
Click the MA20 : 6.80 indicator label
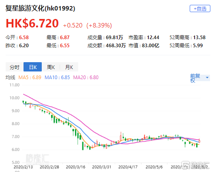86,78
